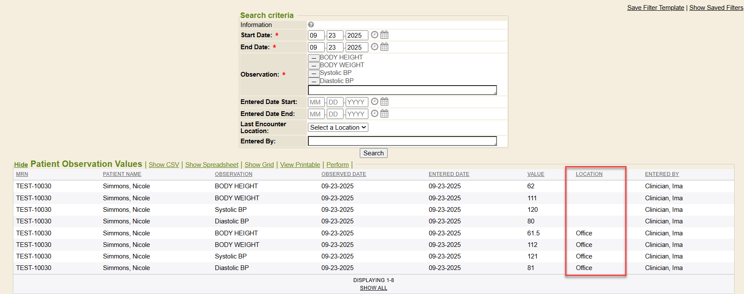Remove Systolic BP from the observation list
The image size is (744, 294).
tap(313, 74)
